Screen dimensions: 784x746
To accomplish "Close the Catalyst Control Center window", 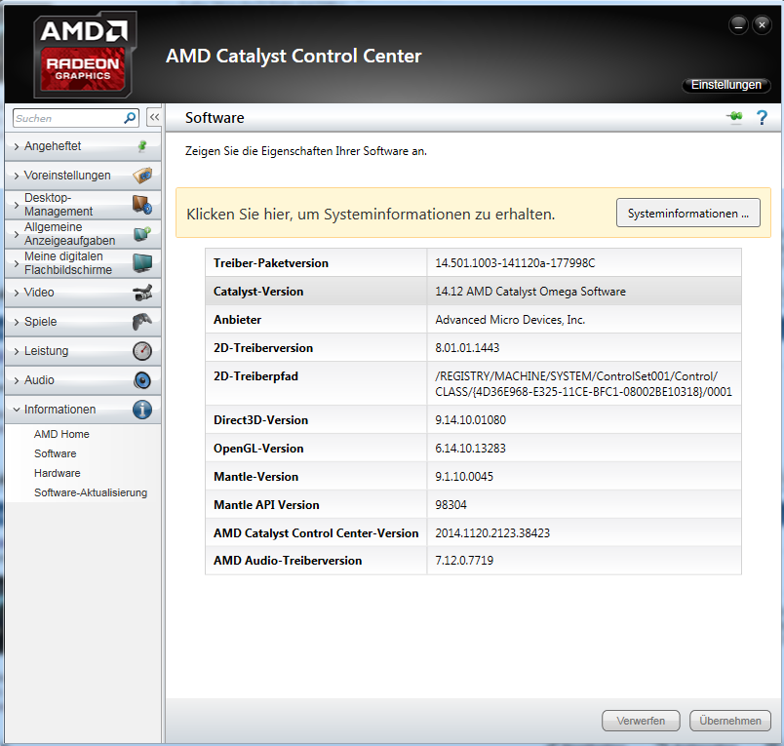I will pyautogui.click(x=762, y=25).
